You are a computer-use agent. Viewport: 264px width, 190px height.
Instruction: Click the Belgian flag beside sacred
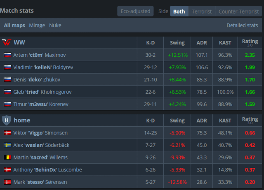[7, 158]
